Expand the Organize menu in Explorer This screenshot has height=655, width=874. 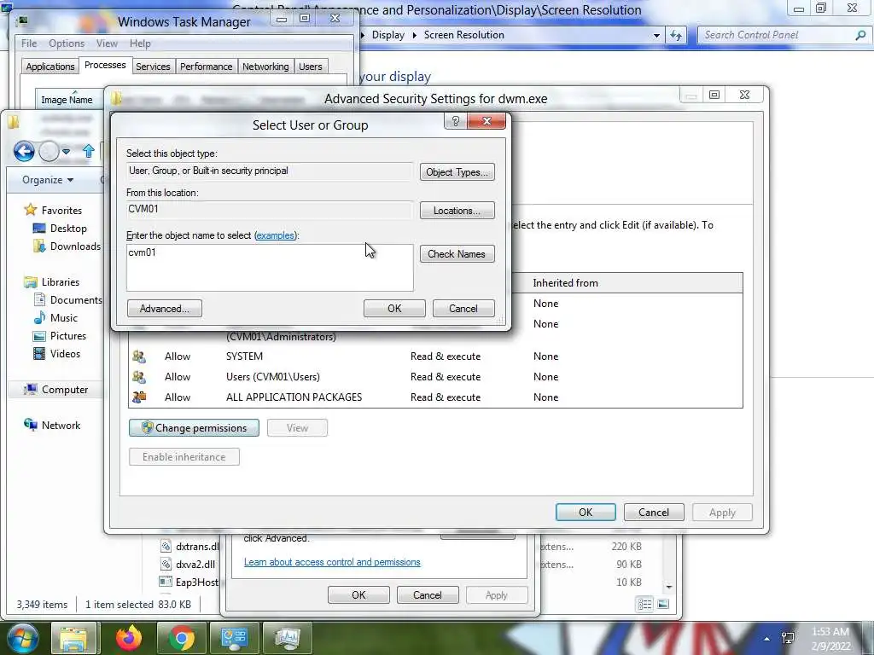pos(48,180)
